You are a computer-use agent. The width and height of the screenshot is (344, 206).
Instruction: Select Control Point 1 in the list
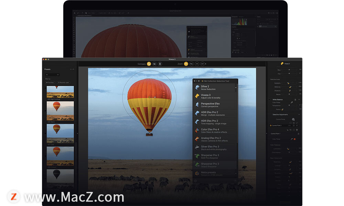tap(284, 125)
